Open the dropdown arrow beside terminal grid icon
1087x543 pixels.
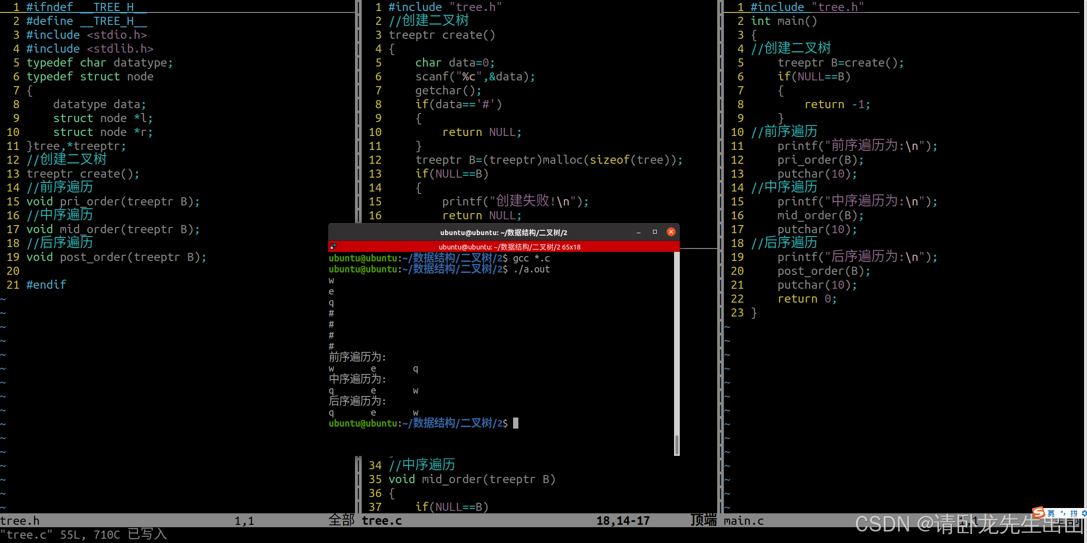coord(335,248)
